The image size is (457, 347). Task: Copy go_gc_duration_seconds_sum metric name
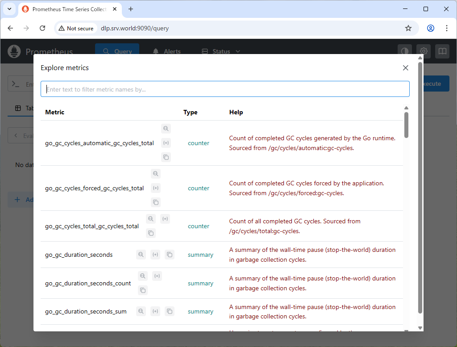click(x=170, y=311)
